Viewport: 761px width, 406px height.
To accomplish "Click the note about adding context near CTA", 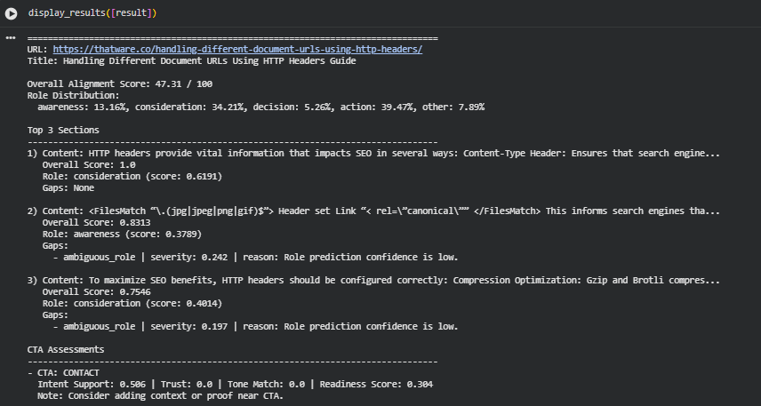I will [160, 395].
